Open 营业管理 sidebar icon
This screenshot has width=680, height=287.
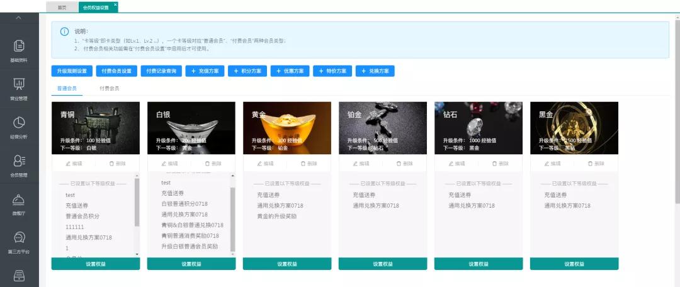[x=19, y=88]
